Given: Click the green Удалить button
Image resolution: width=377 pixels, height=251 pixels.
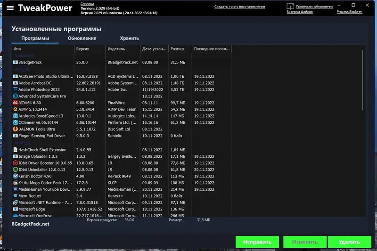Looking at the screenshot, I should [350, 242].
